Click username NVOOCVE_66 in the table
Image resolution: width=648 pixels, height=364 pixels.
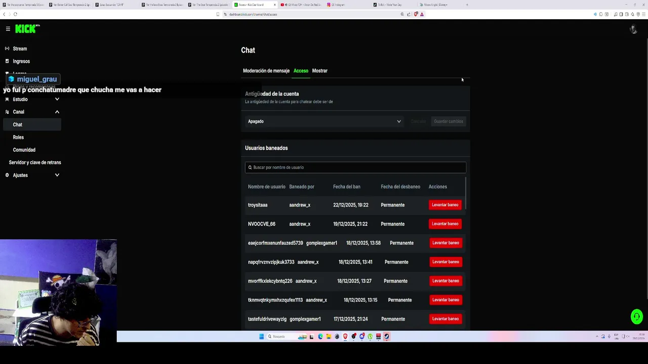pos(262,224)
